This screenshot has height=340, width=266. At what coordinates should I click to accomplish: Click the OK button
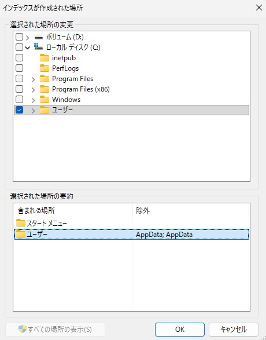pos(180,330)
